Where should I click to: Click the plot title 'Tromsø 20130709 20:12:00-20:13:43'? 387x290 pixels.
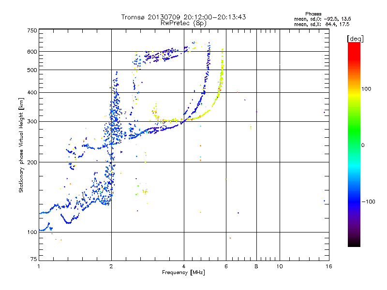(x=183, y=17)
